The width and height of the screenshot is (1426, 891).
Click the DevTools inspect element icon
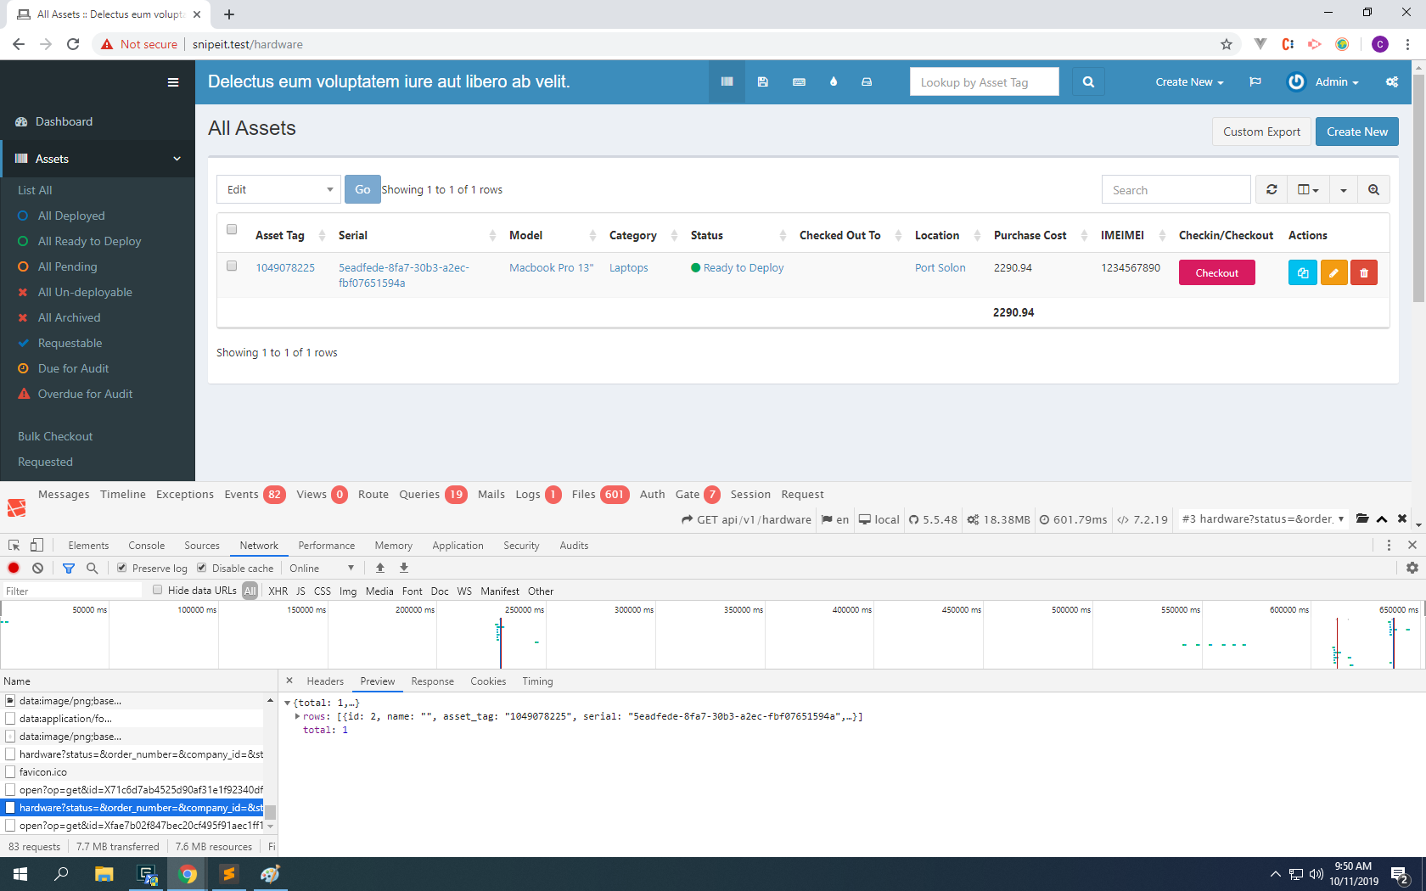pos(14,546)
